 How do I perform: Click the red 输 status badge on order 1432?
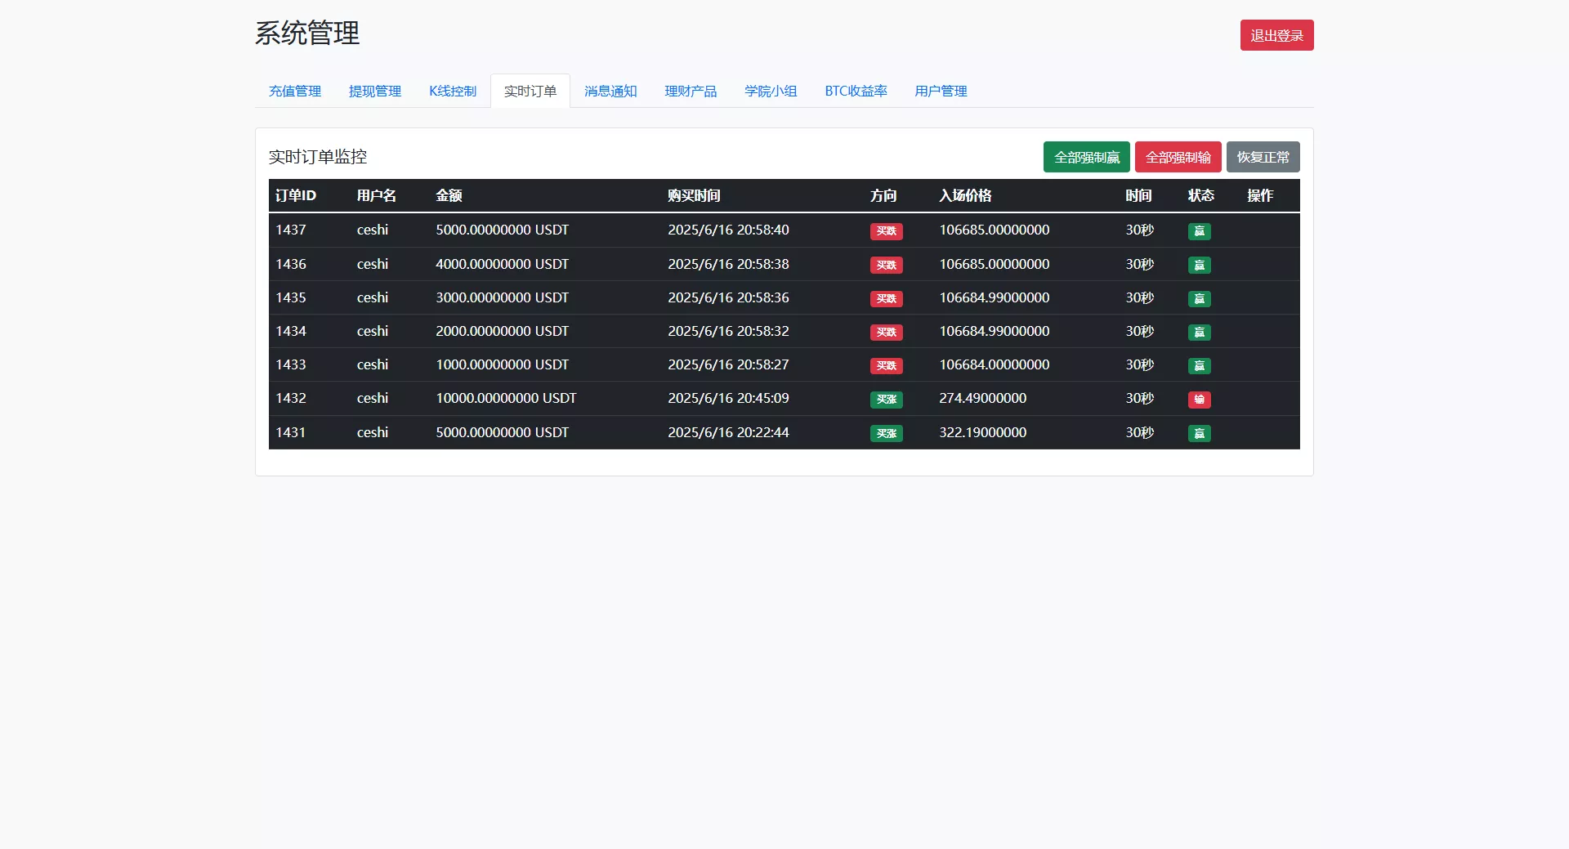coord(1199,400)
